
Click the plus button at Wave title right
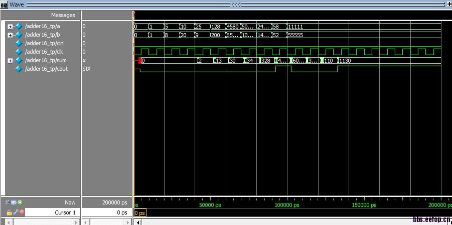point(449,5)
